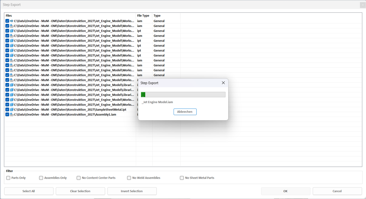Image resolution: width=366 pixels, height=199 pixels.
Task: Click the green export progress bar
Action: 183,95
